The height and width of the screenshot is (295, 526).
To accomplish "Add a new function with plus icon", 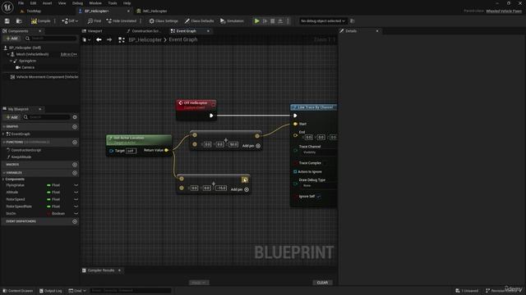I will pyautogui.click(x=75, y=142).
